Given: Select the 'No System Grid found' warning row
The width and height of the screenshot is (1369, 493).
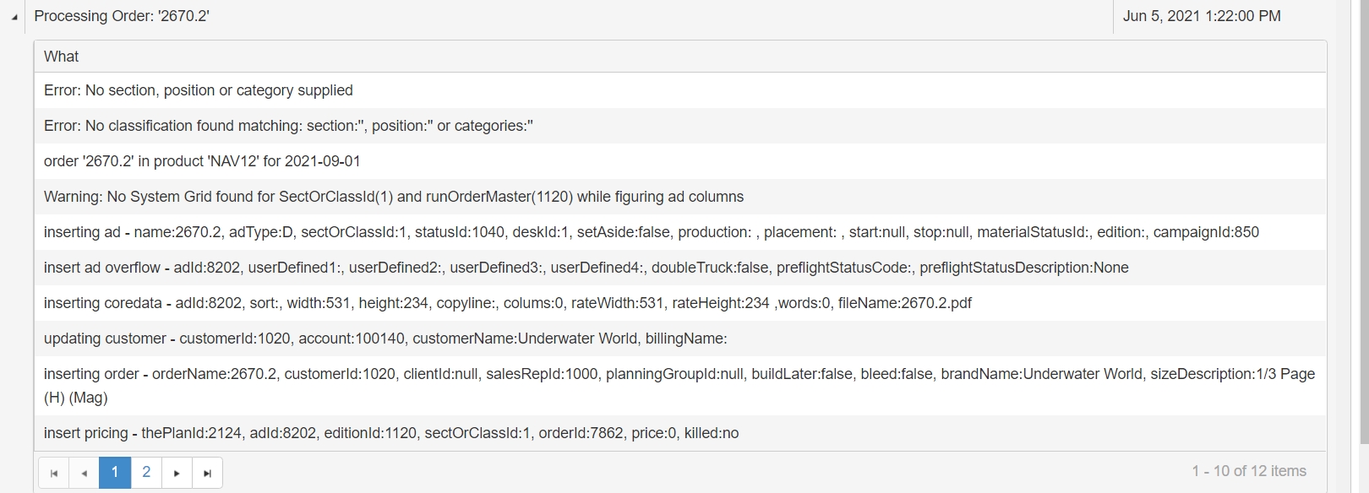Looking at the screenshot, I should pyautogui.click(x=394, y=197).
